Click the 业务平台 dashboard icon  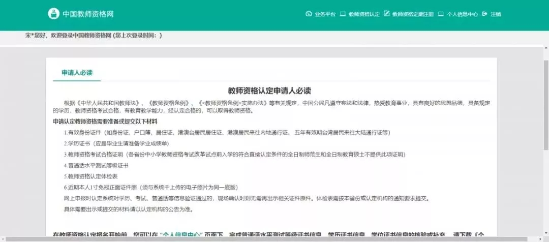pos(309,14)
